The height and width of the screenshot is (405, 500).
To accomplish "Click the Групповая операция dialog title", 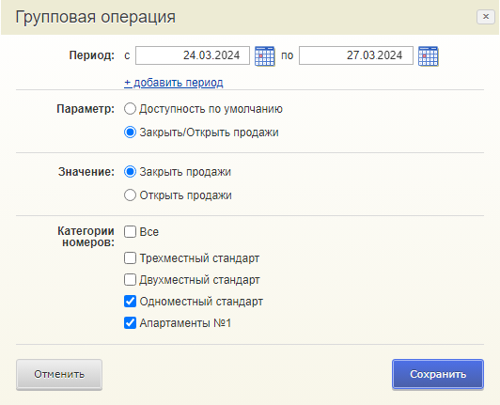I will pos(95,17).
